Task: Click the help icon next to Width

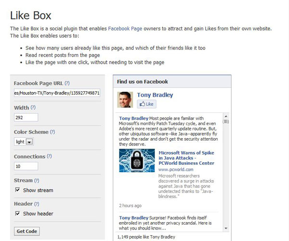Action: click(x=33, y=107)
